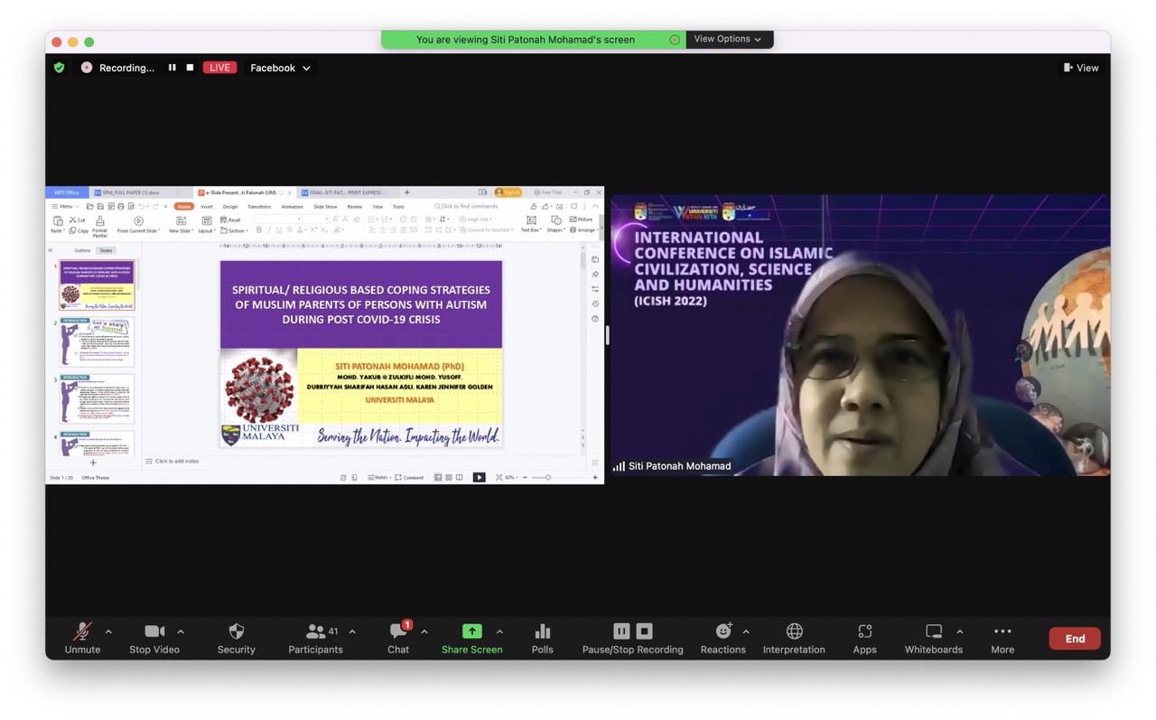Open the Chat panel
The width and height of the screenshot is (1156, 720).
[x=398, y=638]
